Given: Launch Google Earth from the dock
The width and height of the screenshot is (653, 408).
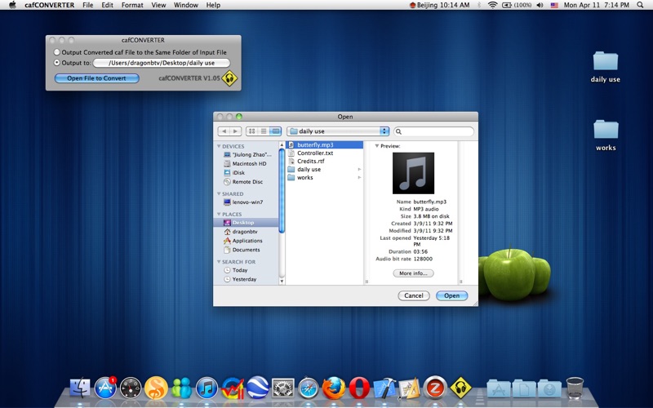Looking at the screenshot, I should (258, 388).
